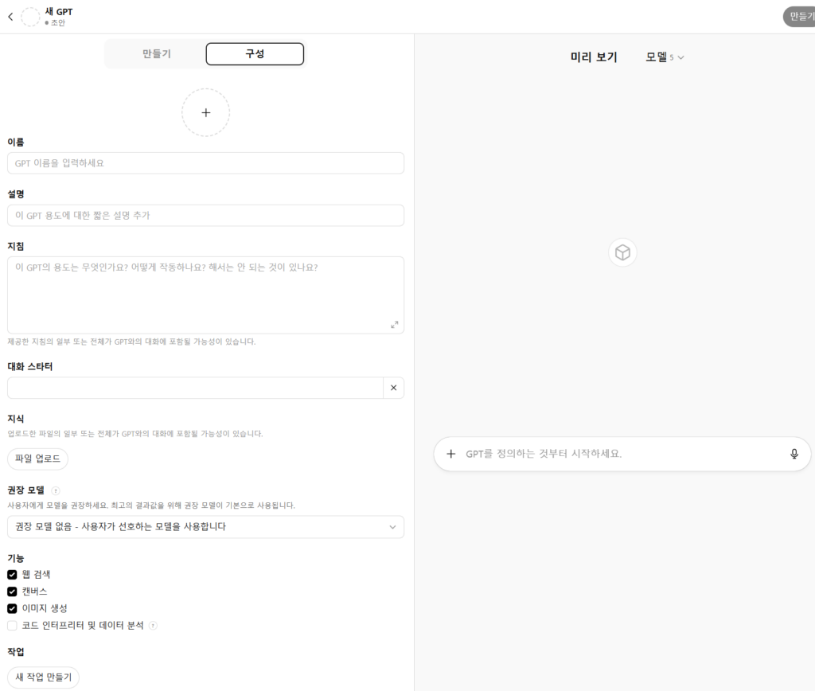Screen dimensions: 815x691
Task: Click the 이름 input field
Action: [205, 163]
